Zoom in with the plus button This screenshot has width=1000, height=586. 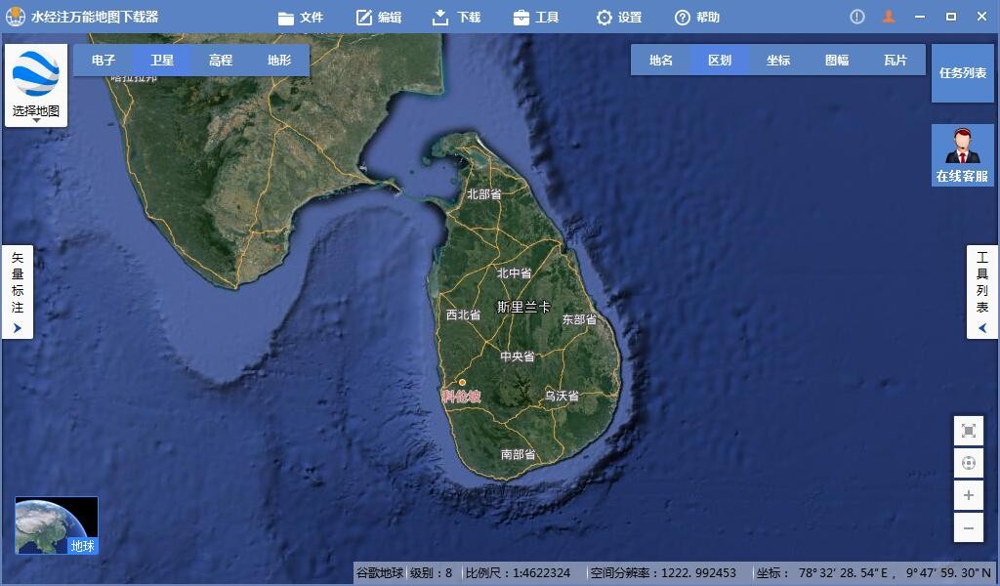click(968, 495)
